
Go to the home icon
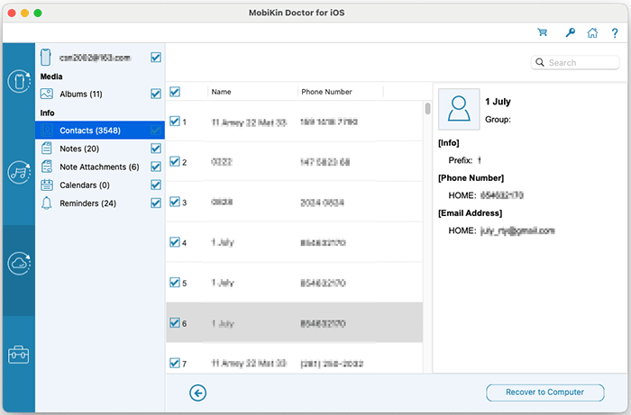[592, 32]
